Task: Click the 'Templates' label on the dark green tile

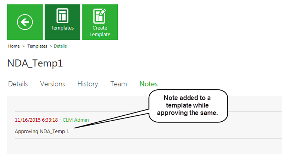Action: [x=62, y=28]
